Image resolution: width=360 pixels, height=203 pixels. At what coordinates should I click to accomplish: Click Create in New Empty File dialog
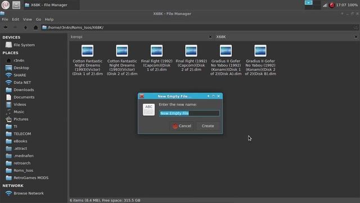coord(208,126)
